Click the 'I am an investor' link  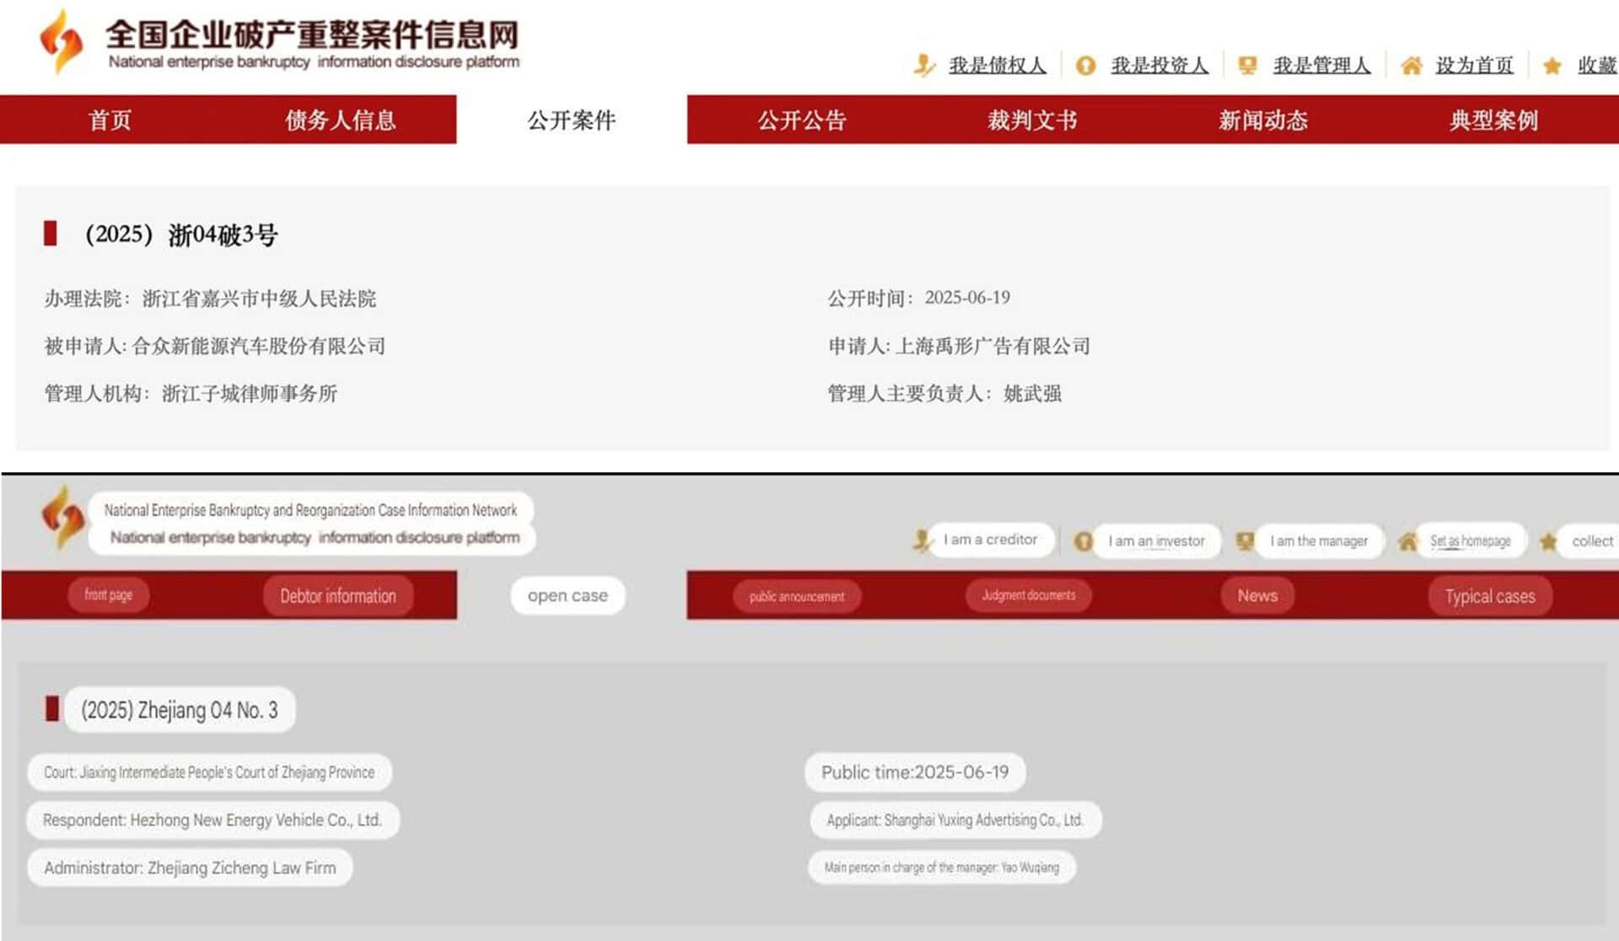(1156, 540)
